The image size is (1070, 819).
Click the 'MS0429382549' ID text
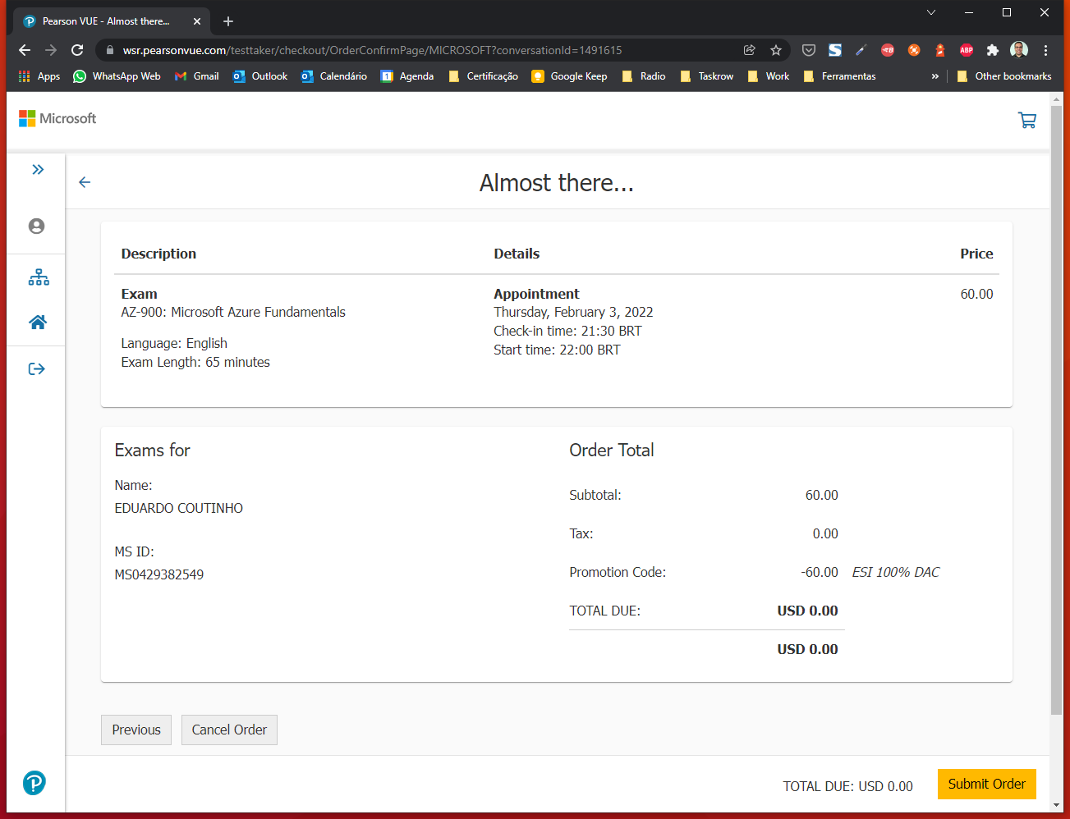(x=159, y=574)
